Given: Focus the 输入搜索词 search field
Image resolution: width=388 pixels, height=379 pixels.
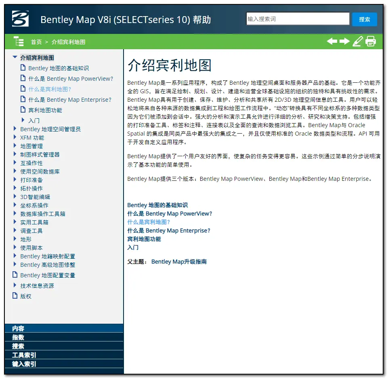Looking at the screenshot, I should point(298,19).
